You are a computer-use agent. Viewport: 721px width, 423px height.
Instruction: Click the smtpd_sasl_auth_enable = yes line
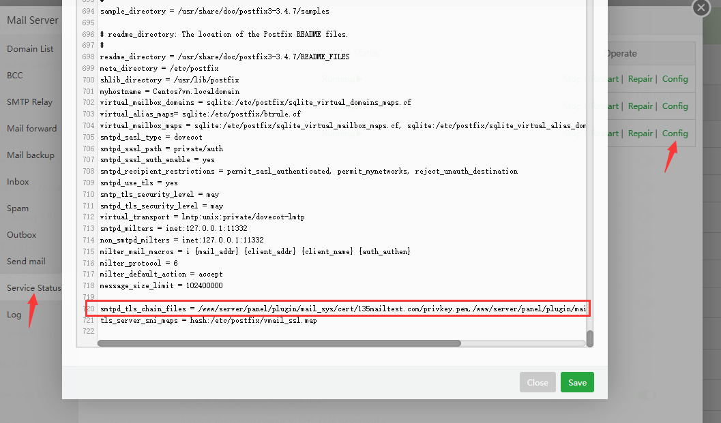pos(158,160)
